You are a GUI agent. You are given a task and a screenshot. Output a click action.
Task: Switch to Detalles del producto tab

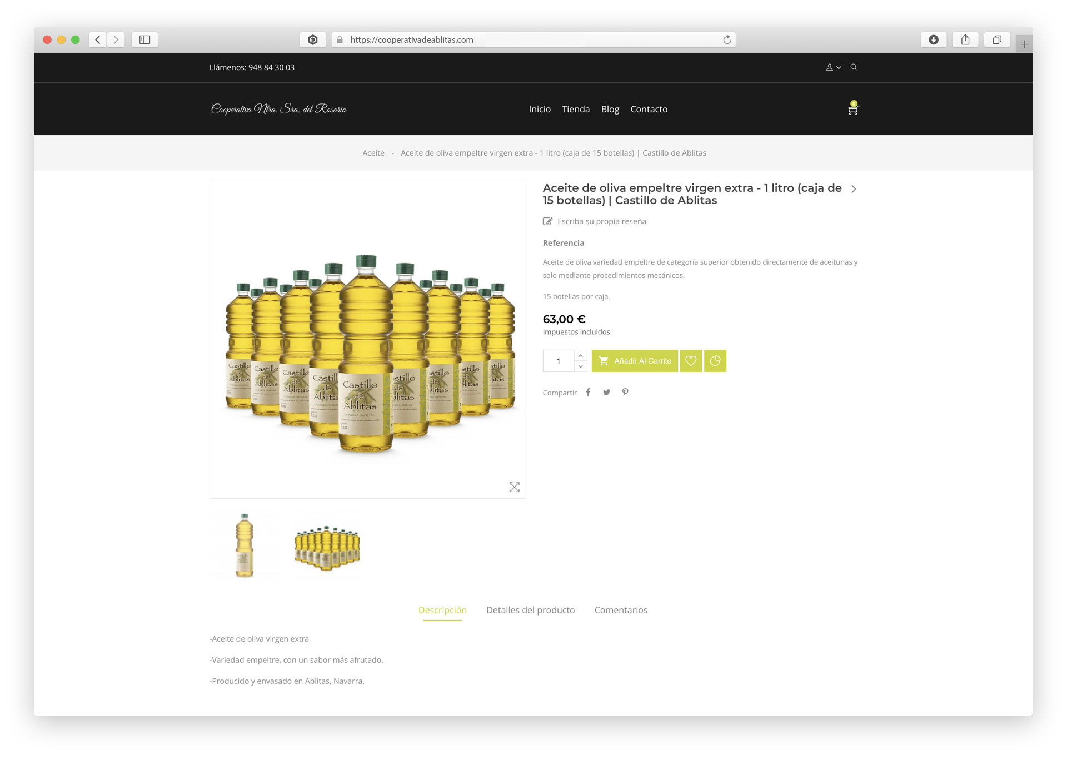pyautogui.click(x=530, y=610)
